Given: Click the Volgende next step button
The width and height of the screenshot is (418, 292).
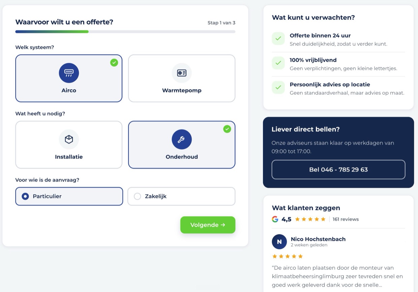Looking at the screenshot, I should tap(208, 225).
